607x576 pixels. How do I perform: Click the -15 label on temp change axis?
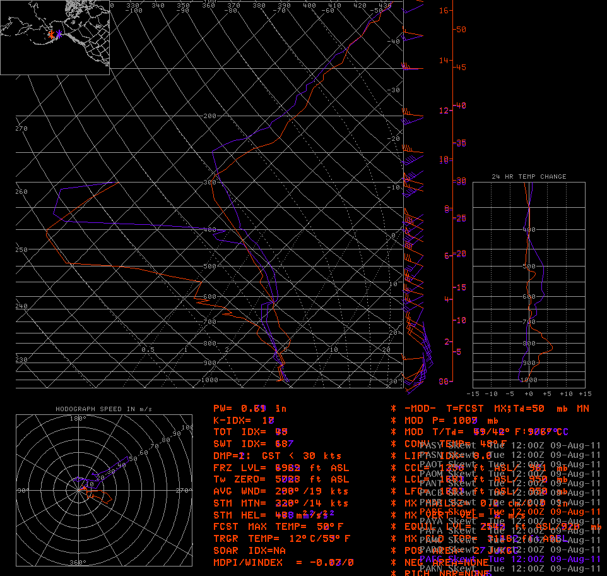tap(473, 393)
